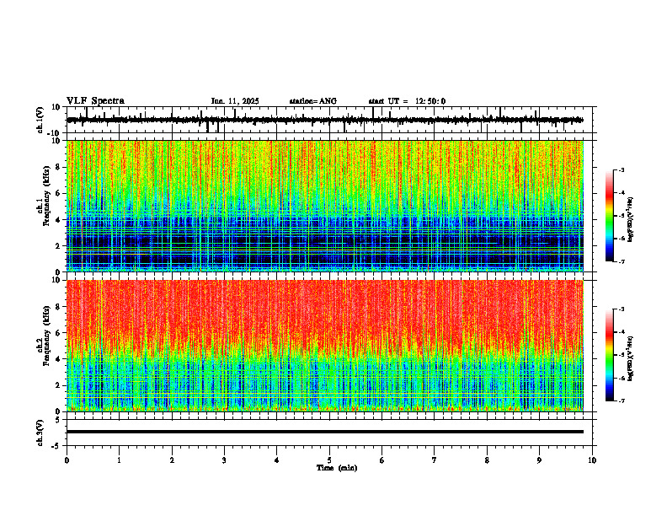Click time axis tick label "1"
This screenshot has height=516, width=667.
pyautogui.click(x=120, y=460)
